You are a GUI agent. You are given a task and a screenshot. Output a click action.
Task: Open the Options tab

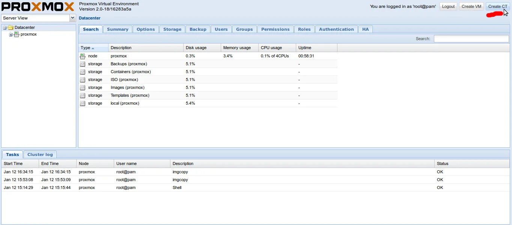tap(146, 29)
